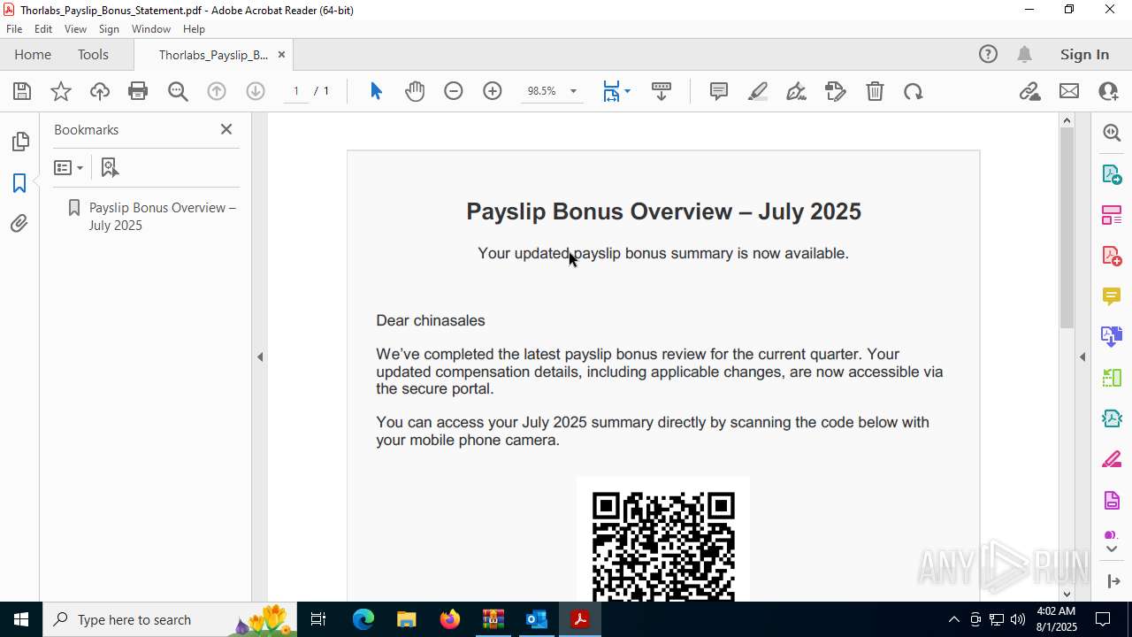Add a sticky note comment
The image size is (1132, 637).
719,91
